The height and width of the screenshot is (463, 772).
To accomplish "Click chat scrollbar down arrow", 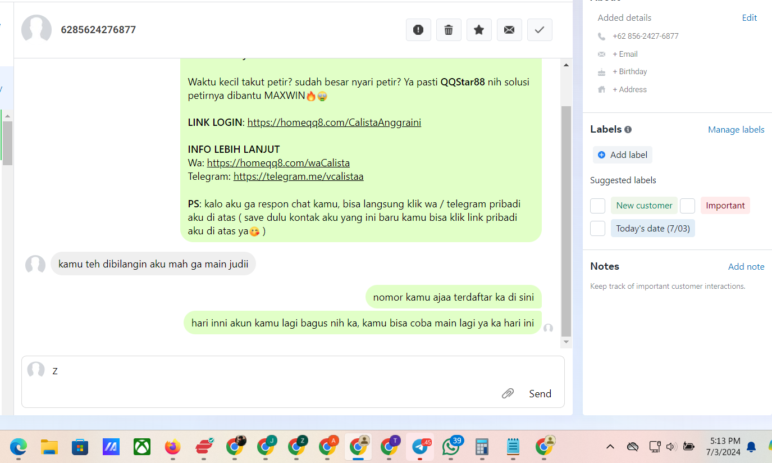I will click(x=566, y=342).
